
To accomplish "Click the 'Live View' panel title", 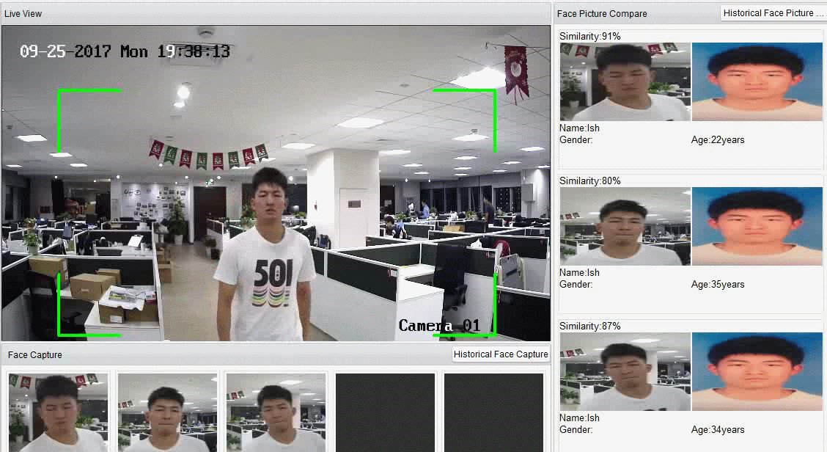I will (23, 14).
